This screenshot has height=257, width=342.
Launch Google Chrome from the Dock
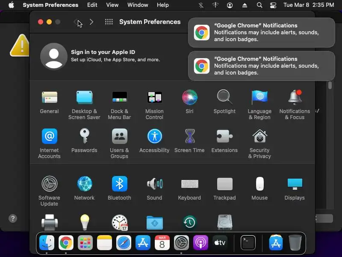coord(66,242)
